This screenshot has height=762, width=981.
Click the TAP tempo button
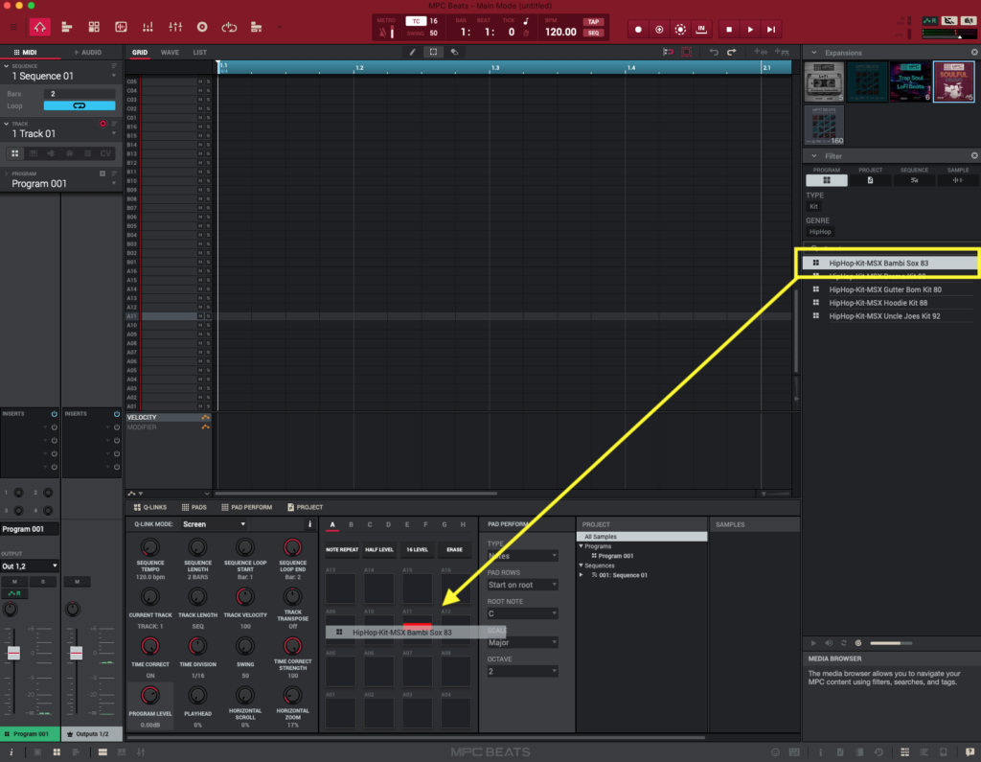coord(593,21)
